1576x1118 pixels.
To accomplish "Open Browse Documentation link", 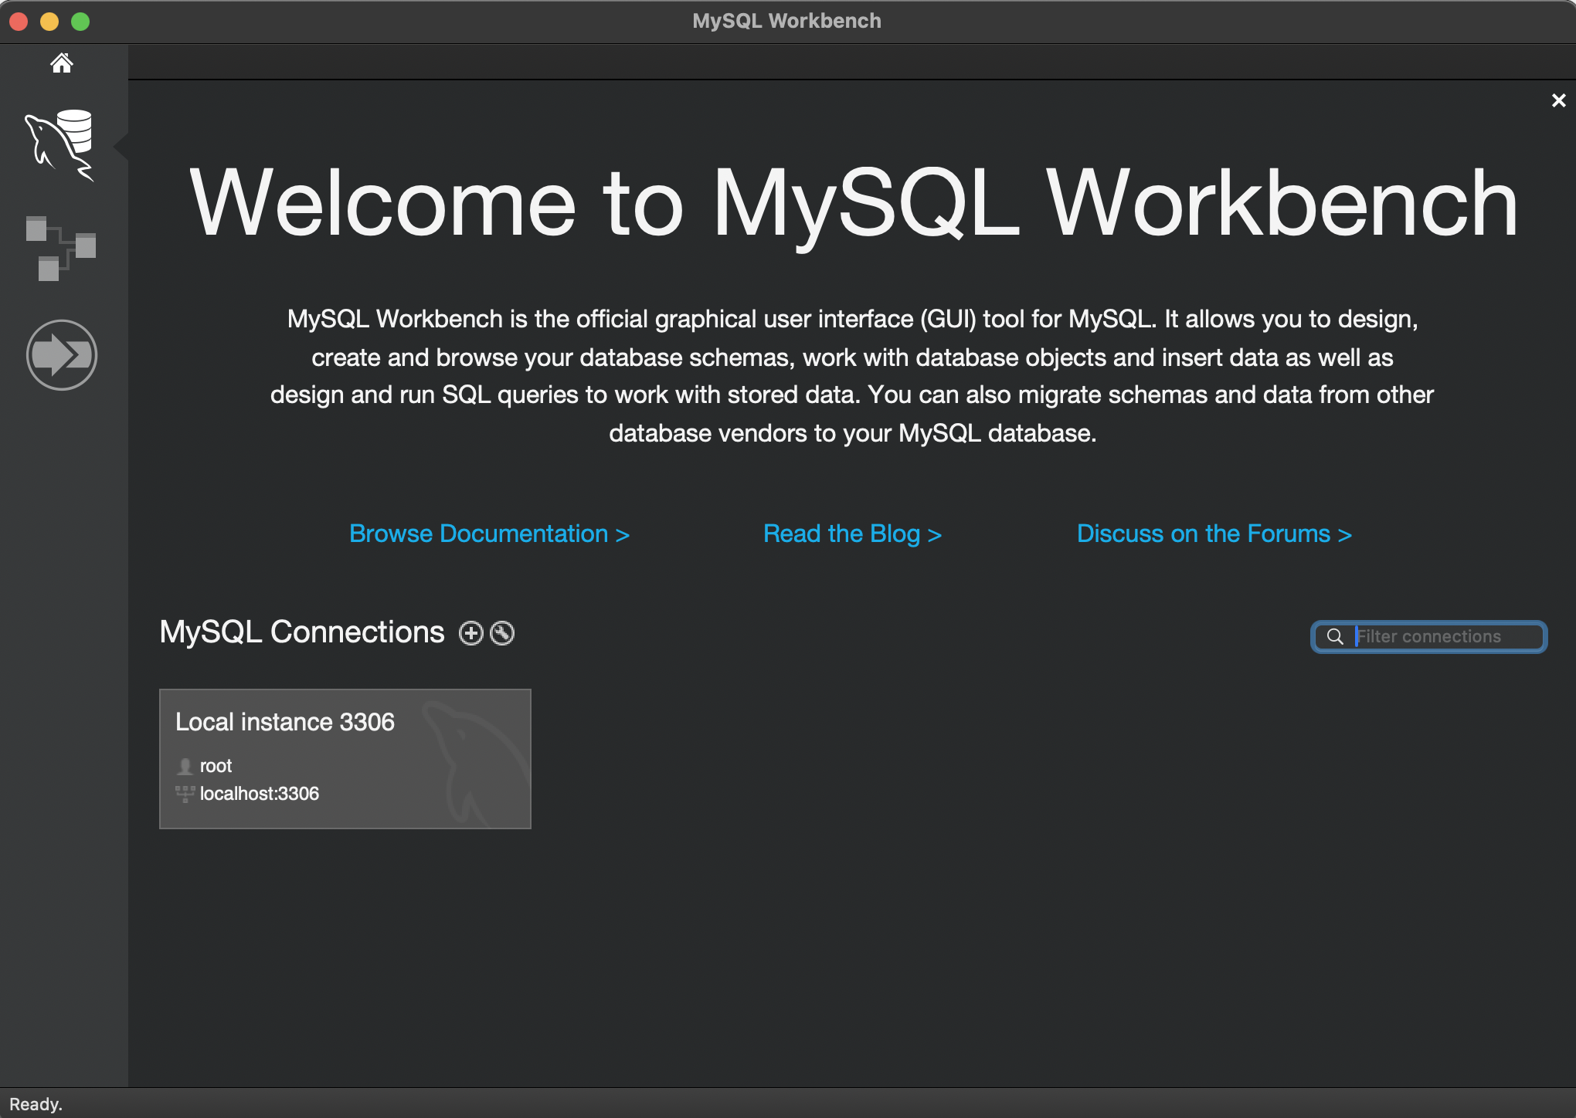I will (x=489, y=534).
